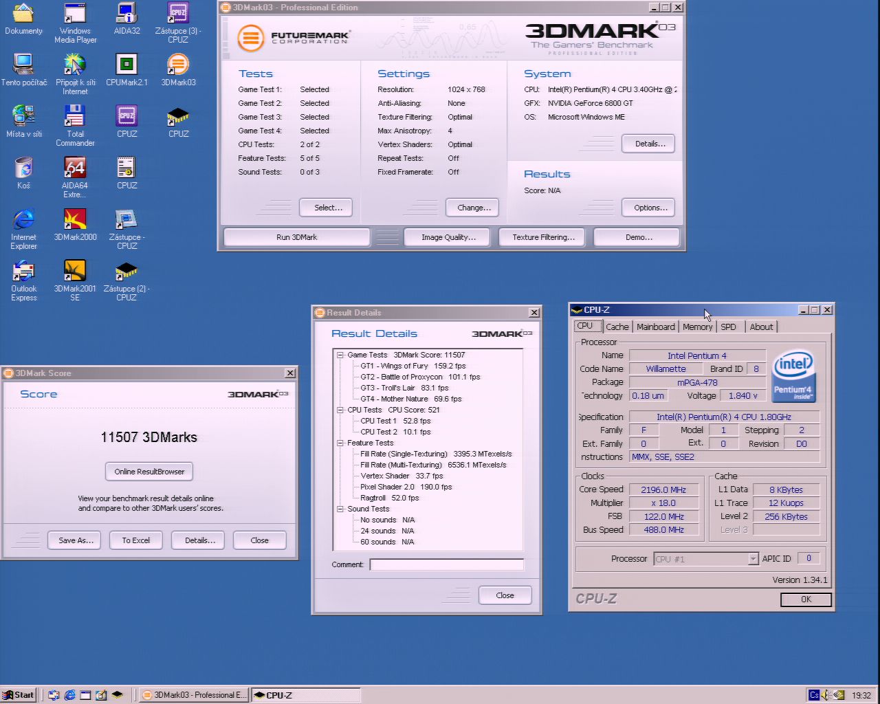880x704 pixels.
Task: Click Details... in 3DMark Score window
Action: click(x=199, y=540)
